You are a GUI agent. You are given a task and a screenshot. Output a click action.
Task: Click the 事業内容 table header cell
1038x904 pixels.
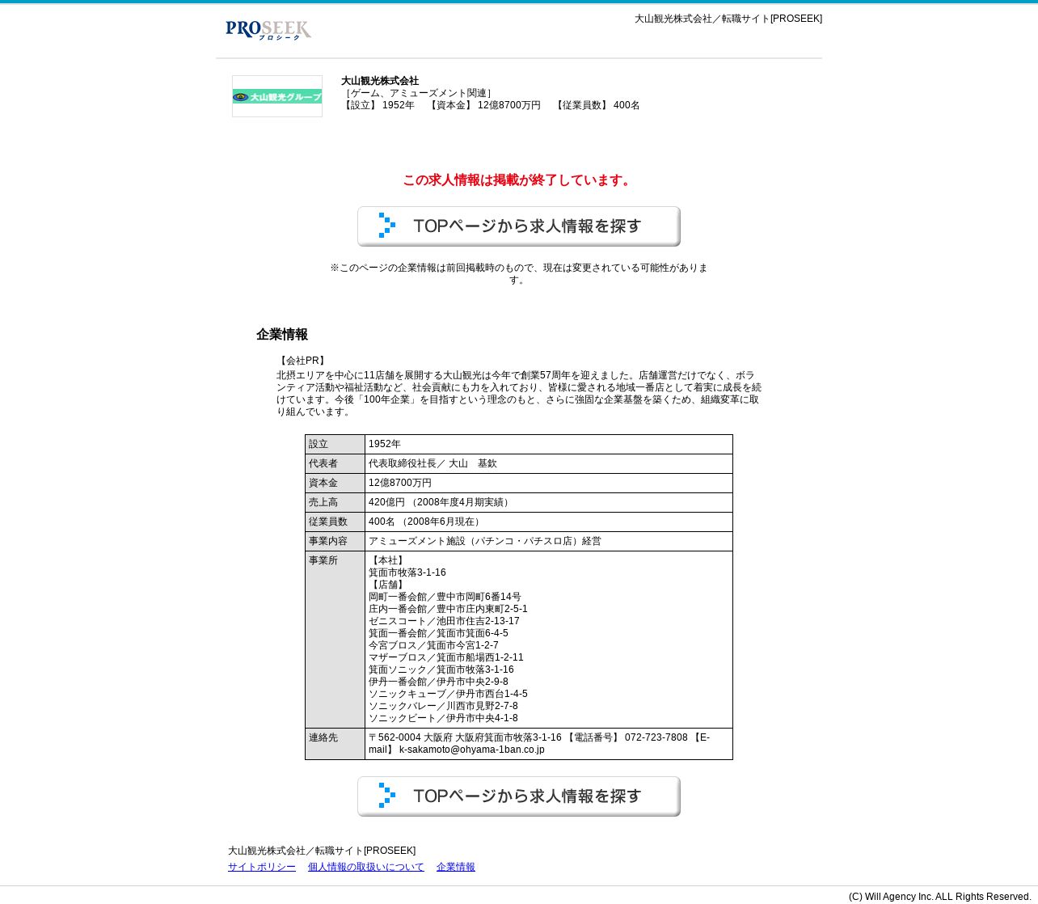pyautogui.click(x=335, y=542)
